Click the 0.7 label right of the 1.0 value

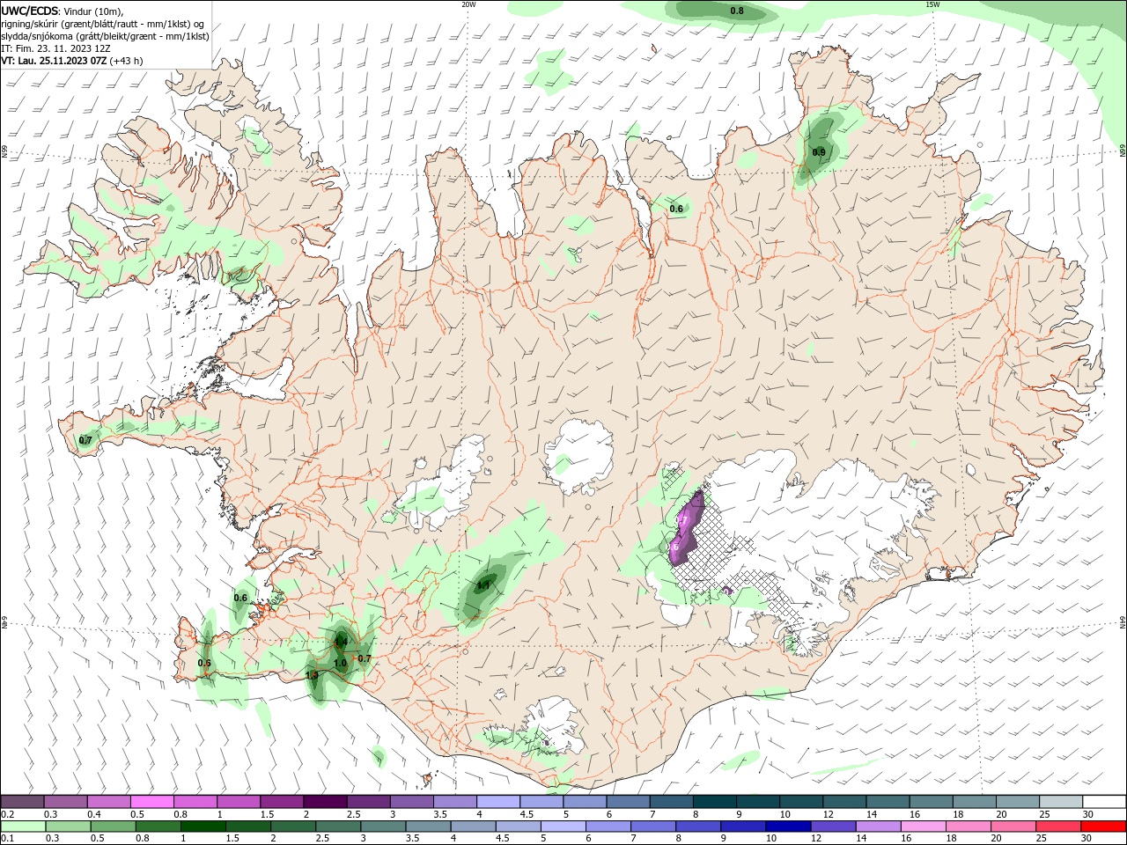click(365, 658)
